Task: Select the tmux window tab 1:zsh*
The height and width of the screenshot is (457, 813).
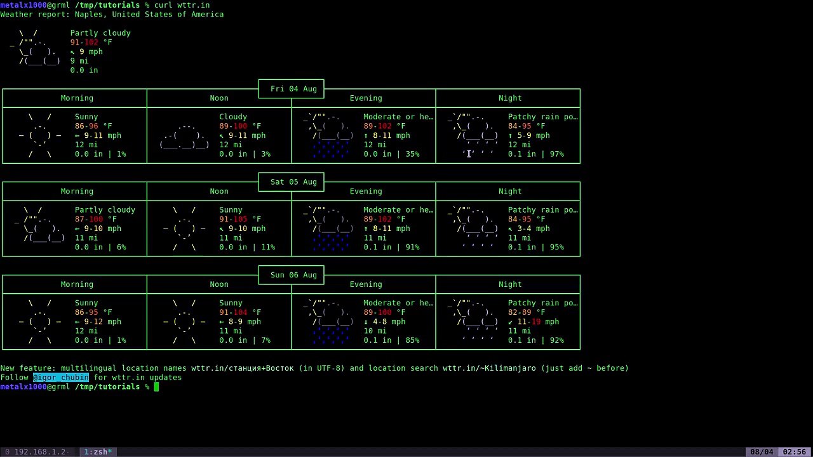Action: (x=97, y=452)
